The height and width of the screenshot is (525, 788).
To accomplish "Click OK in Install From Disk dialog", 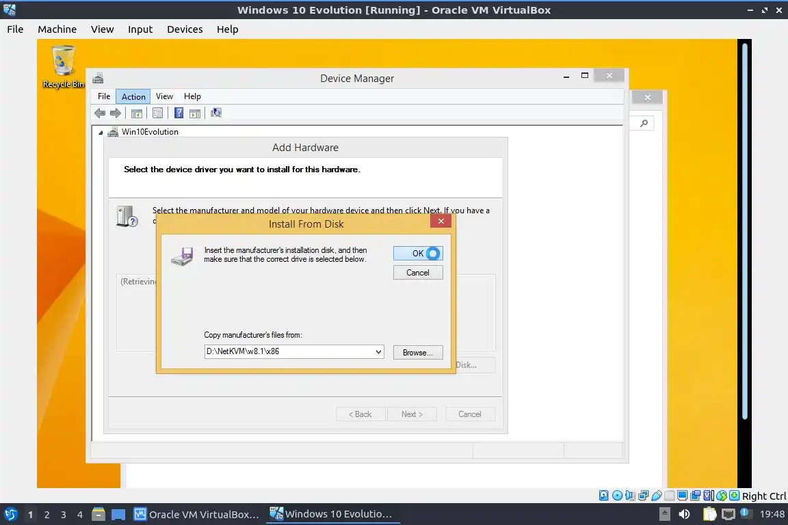I will pos(418,253).
